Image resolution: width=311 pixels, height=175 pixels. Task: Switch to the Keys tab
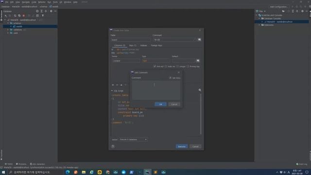133,45
